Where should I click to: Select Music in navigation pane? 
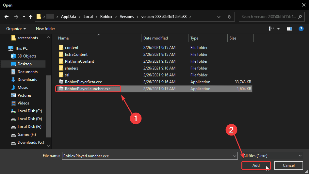click(x=23, y=87)
